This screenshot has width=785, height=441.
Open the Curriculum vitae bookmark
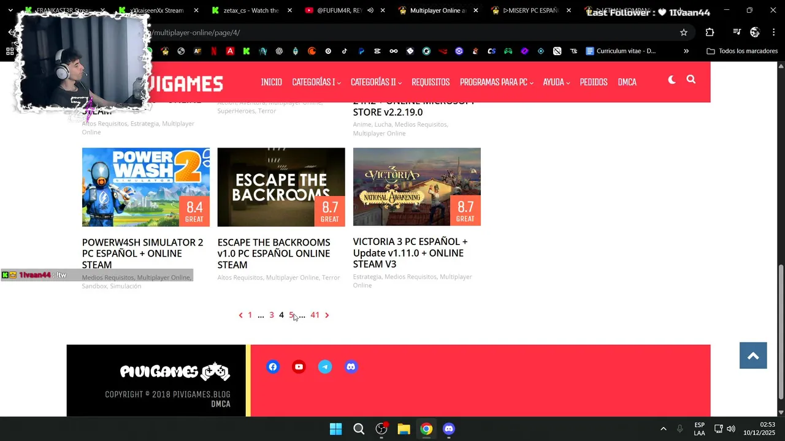pyautogui.click(x=621, y=51)
